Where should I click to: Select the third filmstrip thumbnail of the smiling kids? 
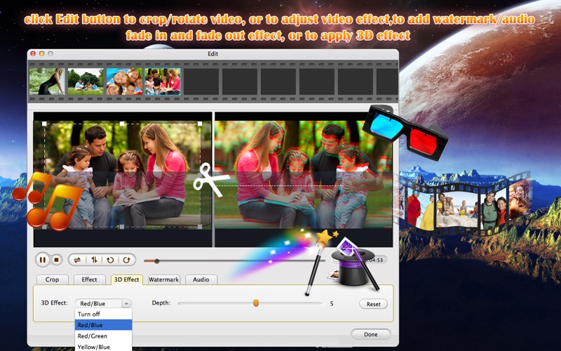tap(124, 81)
